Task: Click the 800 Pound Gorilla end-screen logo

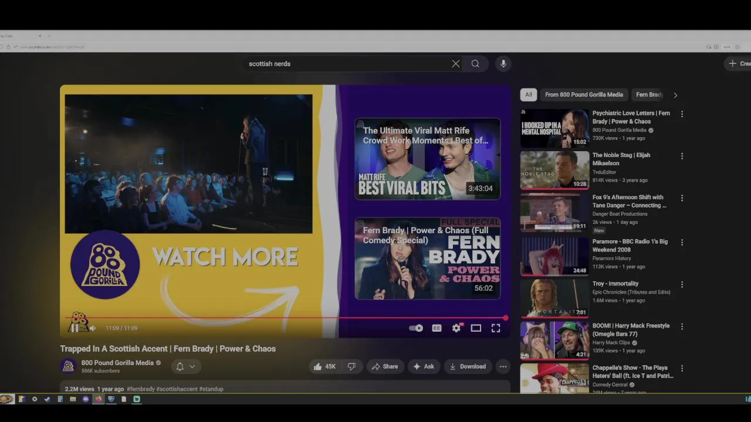Action: pyautogui.click(x=105, y=264)
